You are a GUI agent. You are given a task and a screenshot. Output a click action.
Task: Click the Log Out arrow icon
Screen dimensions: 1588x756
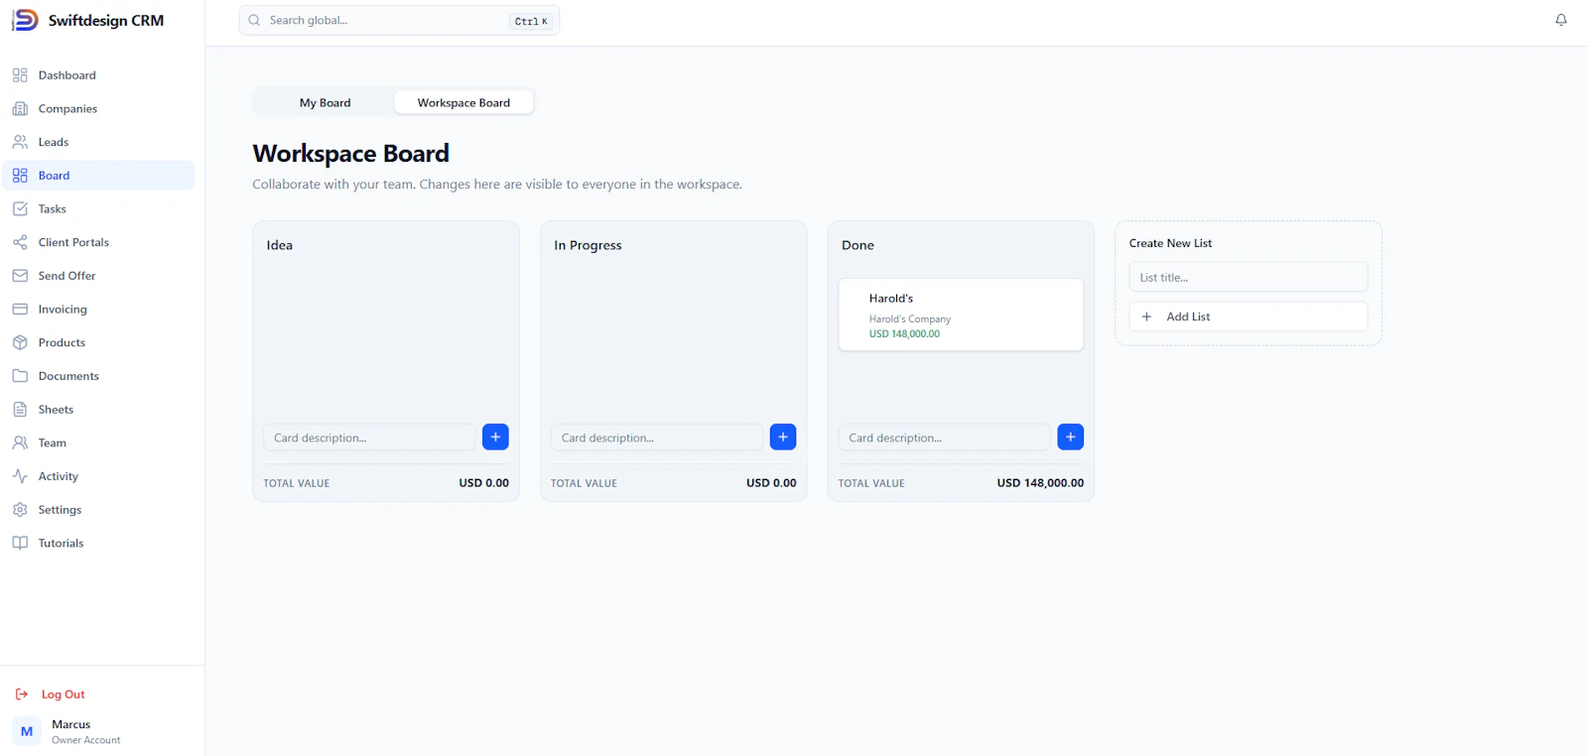pos(22,694)
